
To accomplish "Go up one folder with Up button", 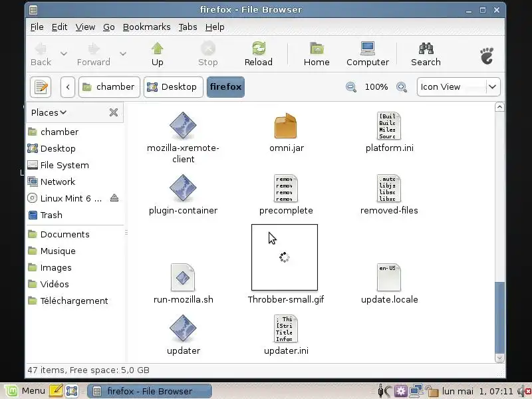I will coord(158,54).
